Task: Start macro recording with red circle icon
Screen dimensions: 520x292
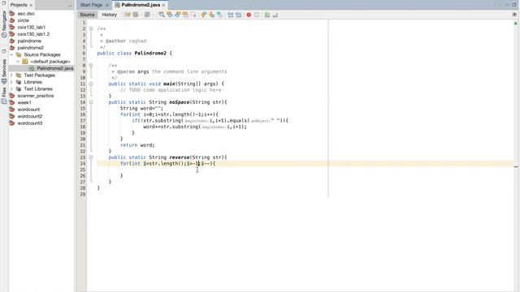Action: click(x=249, y=15)
